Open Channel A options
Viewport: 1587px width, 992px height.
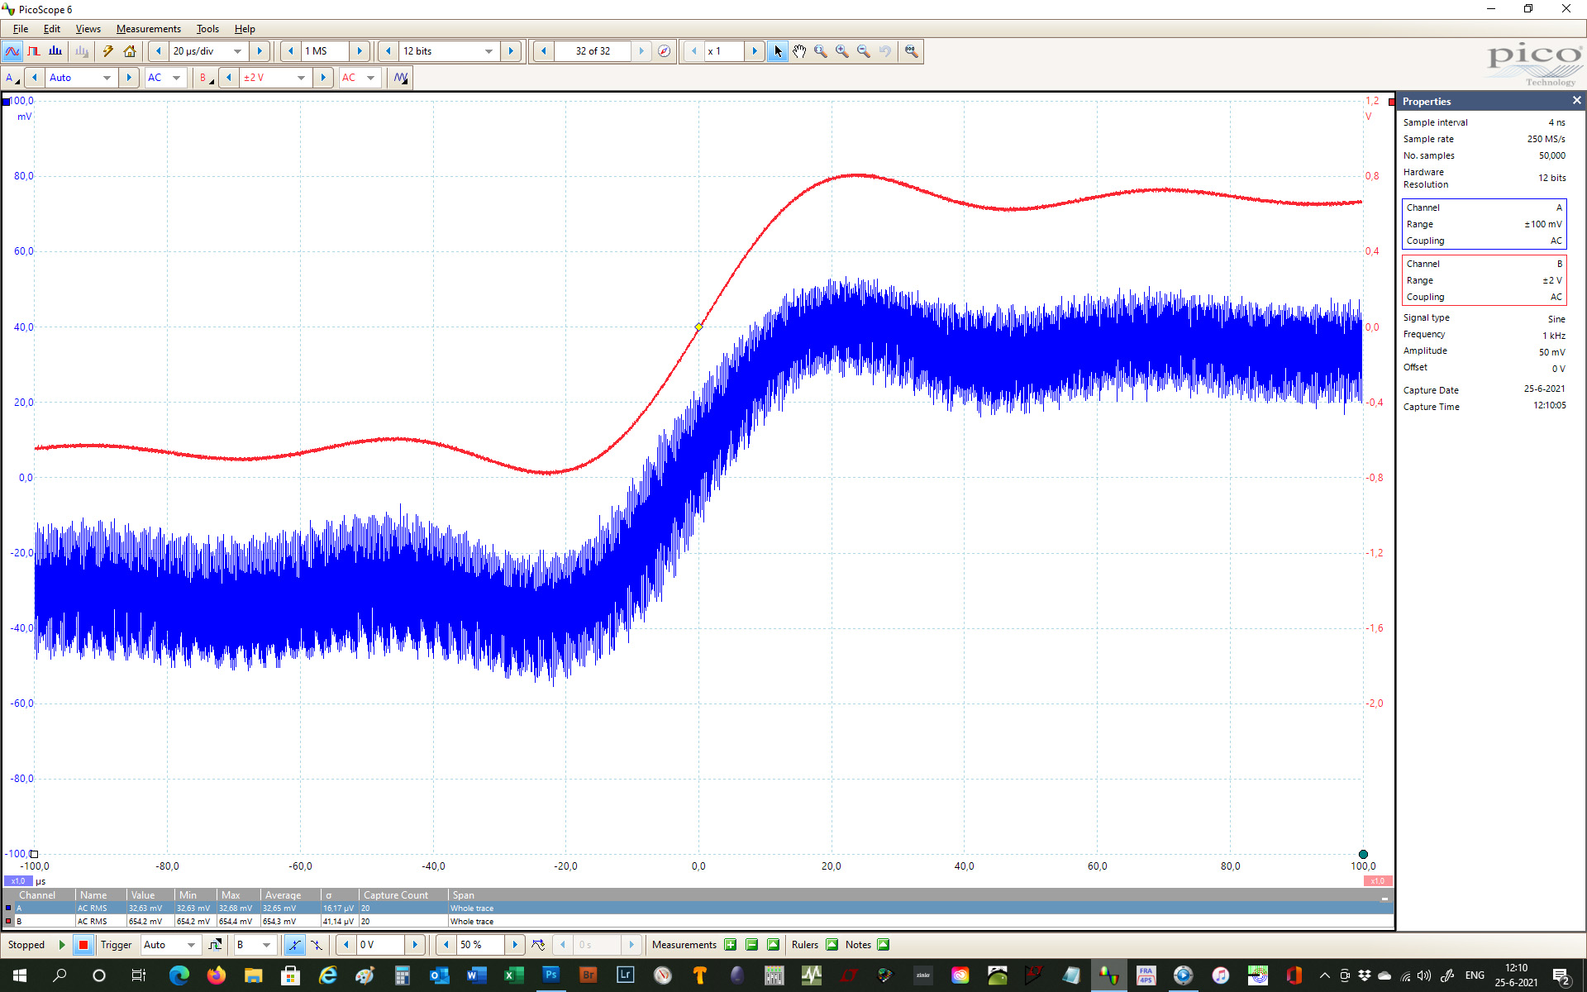coord(12,78)
